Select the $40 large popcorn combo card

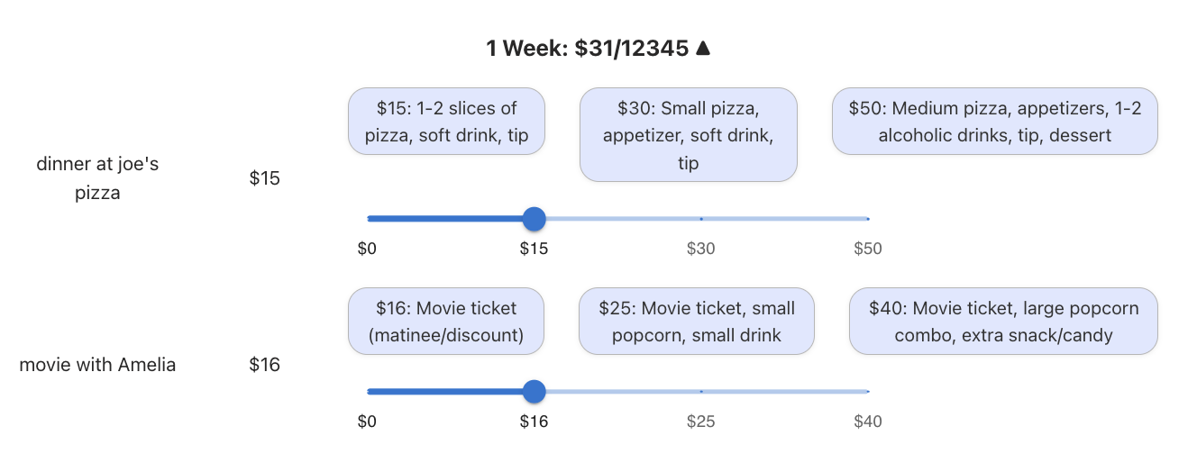tap(1003, 322)
